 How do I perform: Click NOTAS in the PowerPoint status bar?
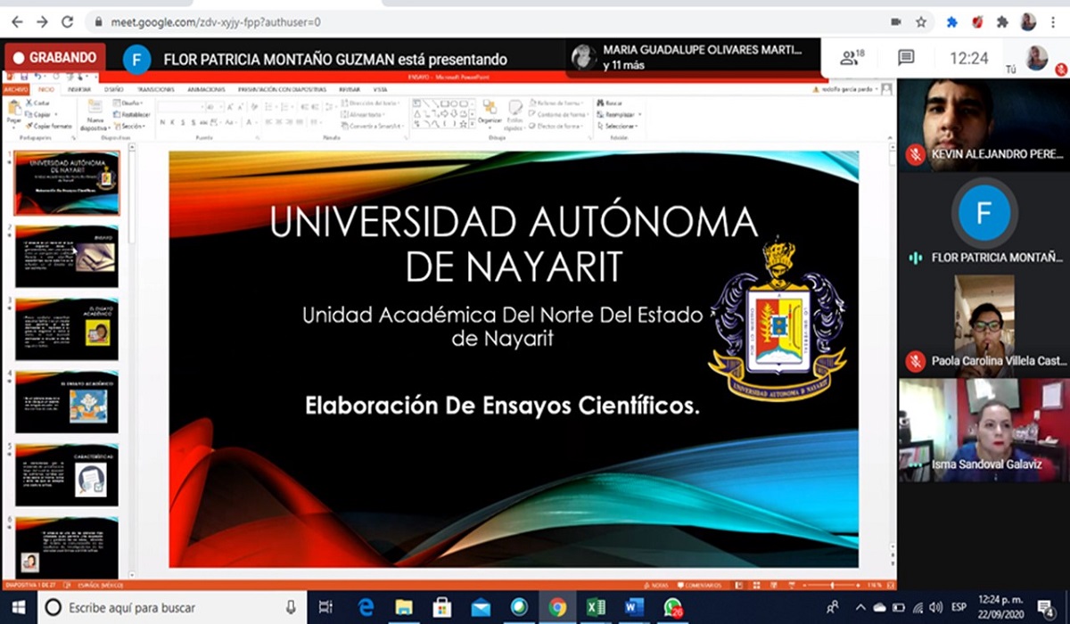(x=658, y=585)
